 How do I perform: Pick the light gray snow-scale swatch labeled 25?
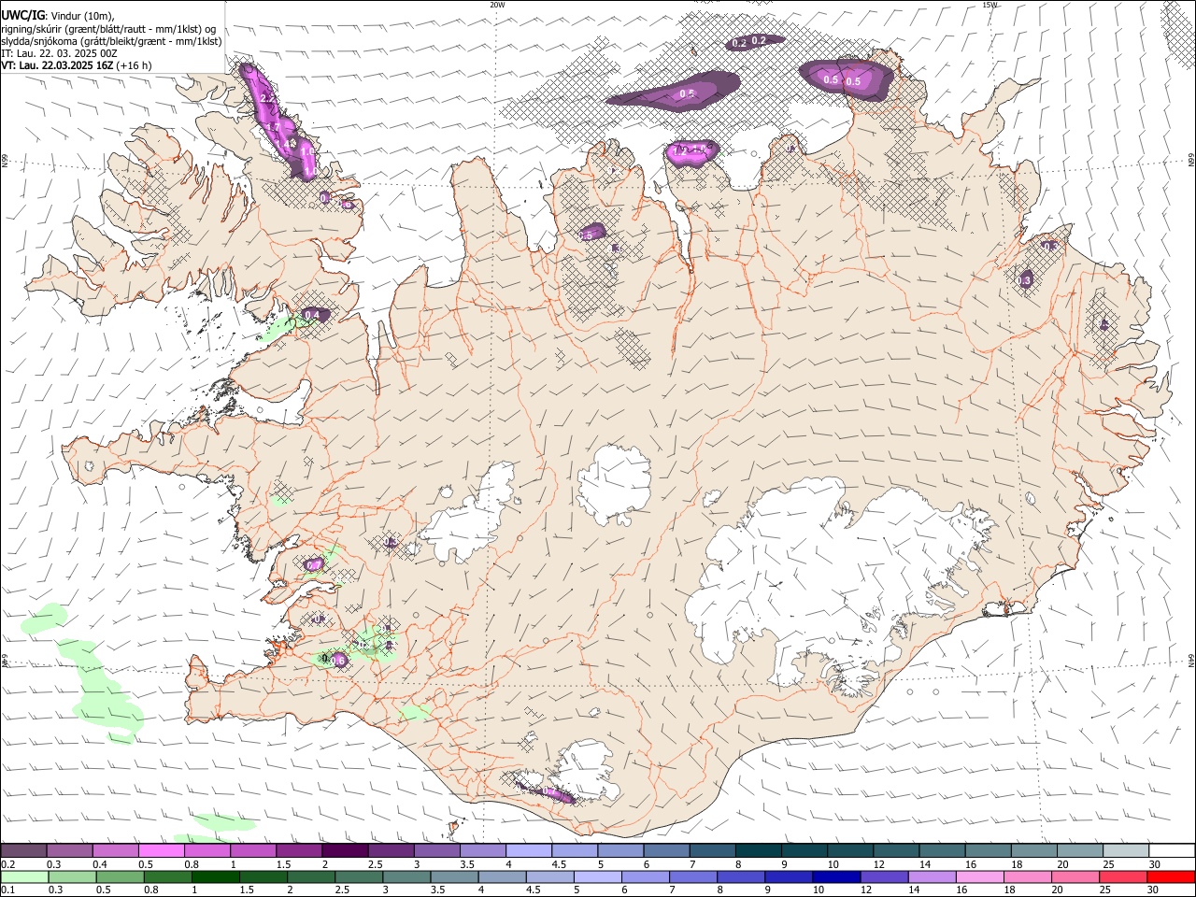pos(1126,850)
